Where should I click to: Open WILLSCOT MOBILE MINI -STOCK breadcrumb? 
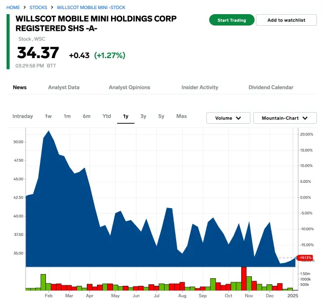[91, 8]
